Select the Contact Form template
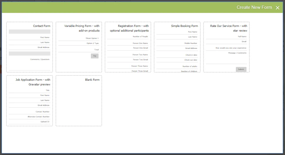285x155 pixels. [29, 47]
